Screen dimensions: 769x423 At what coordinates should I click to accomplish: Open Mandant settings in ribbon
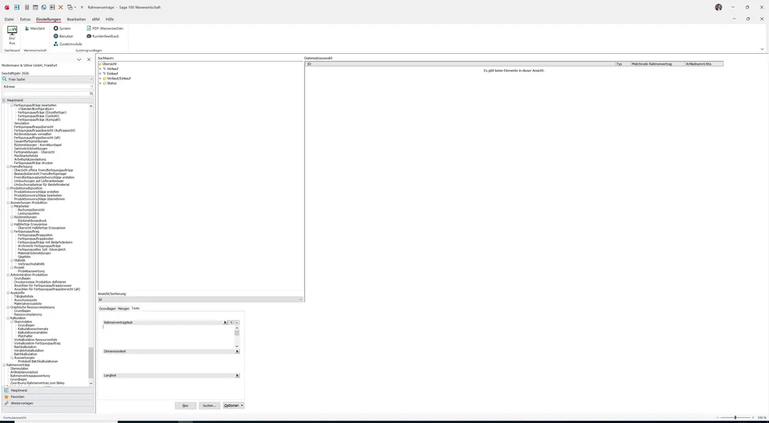click(x=35, y=28)
